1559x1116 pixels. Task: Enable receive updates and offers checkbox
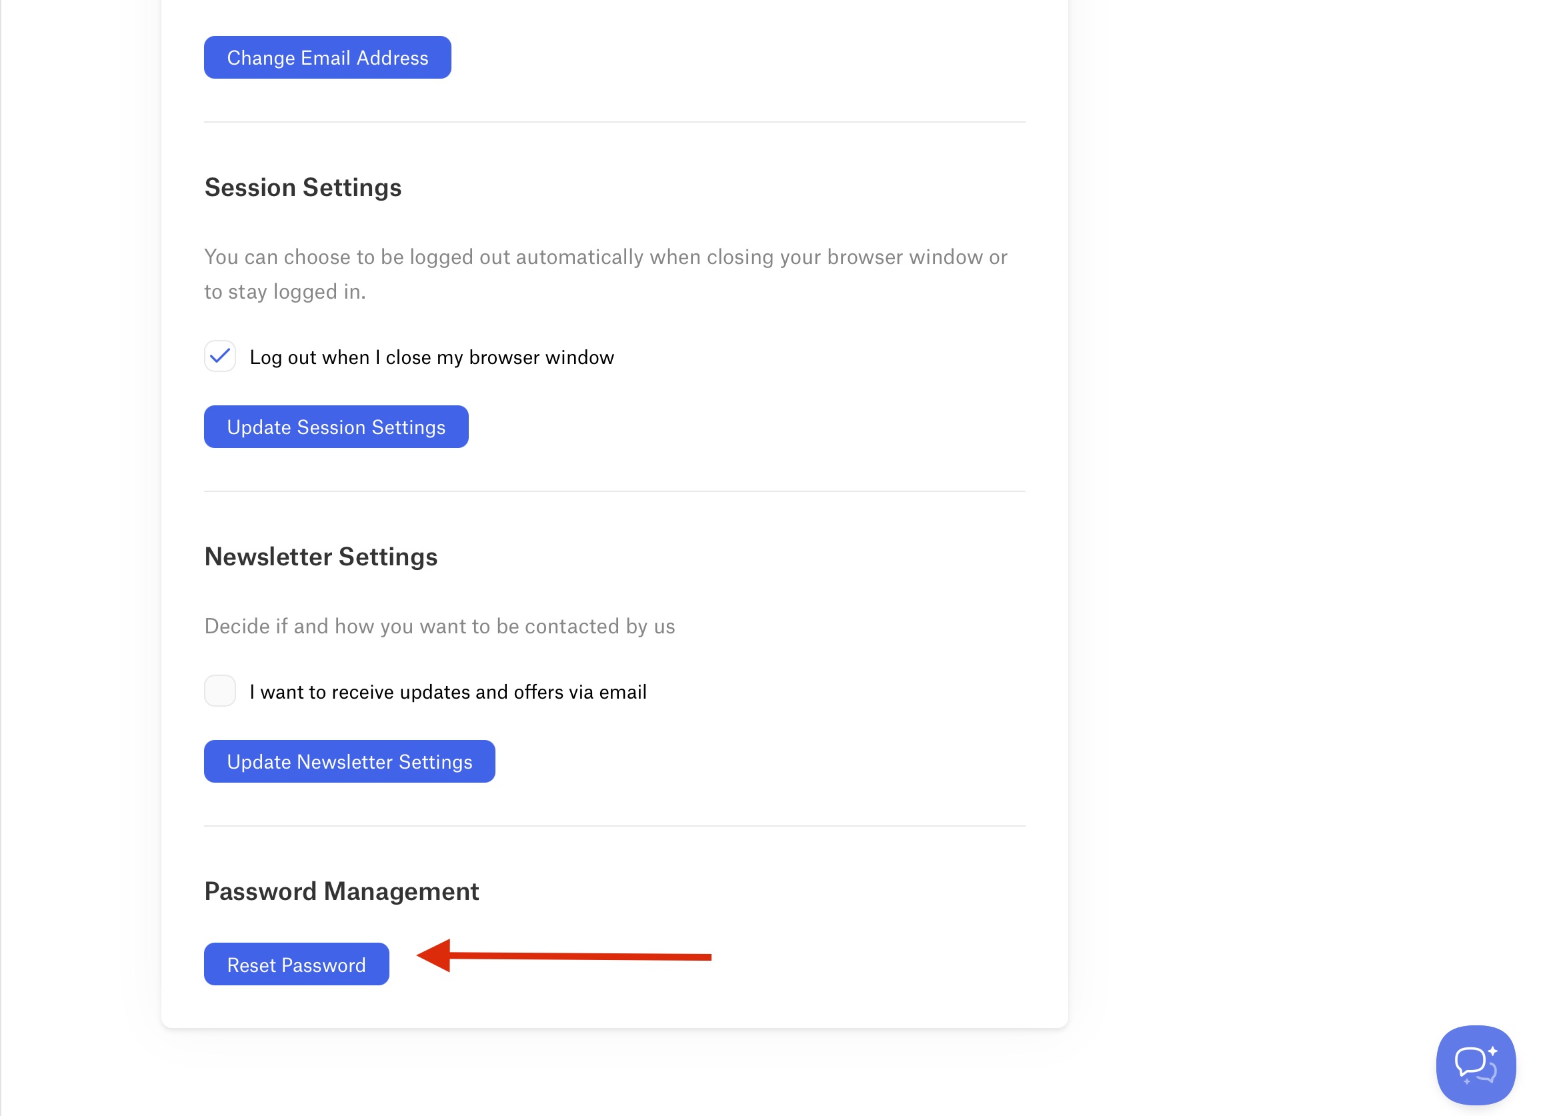220,691
